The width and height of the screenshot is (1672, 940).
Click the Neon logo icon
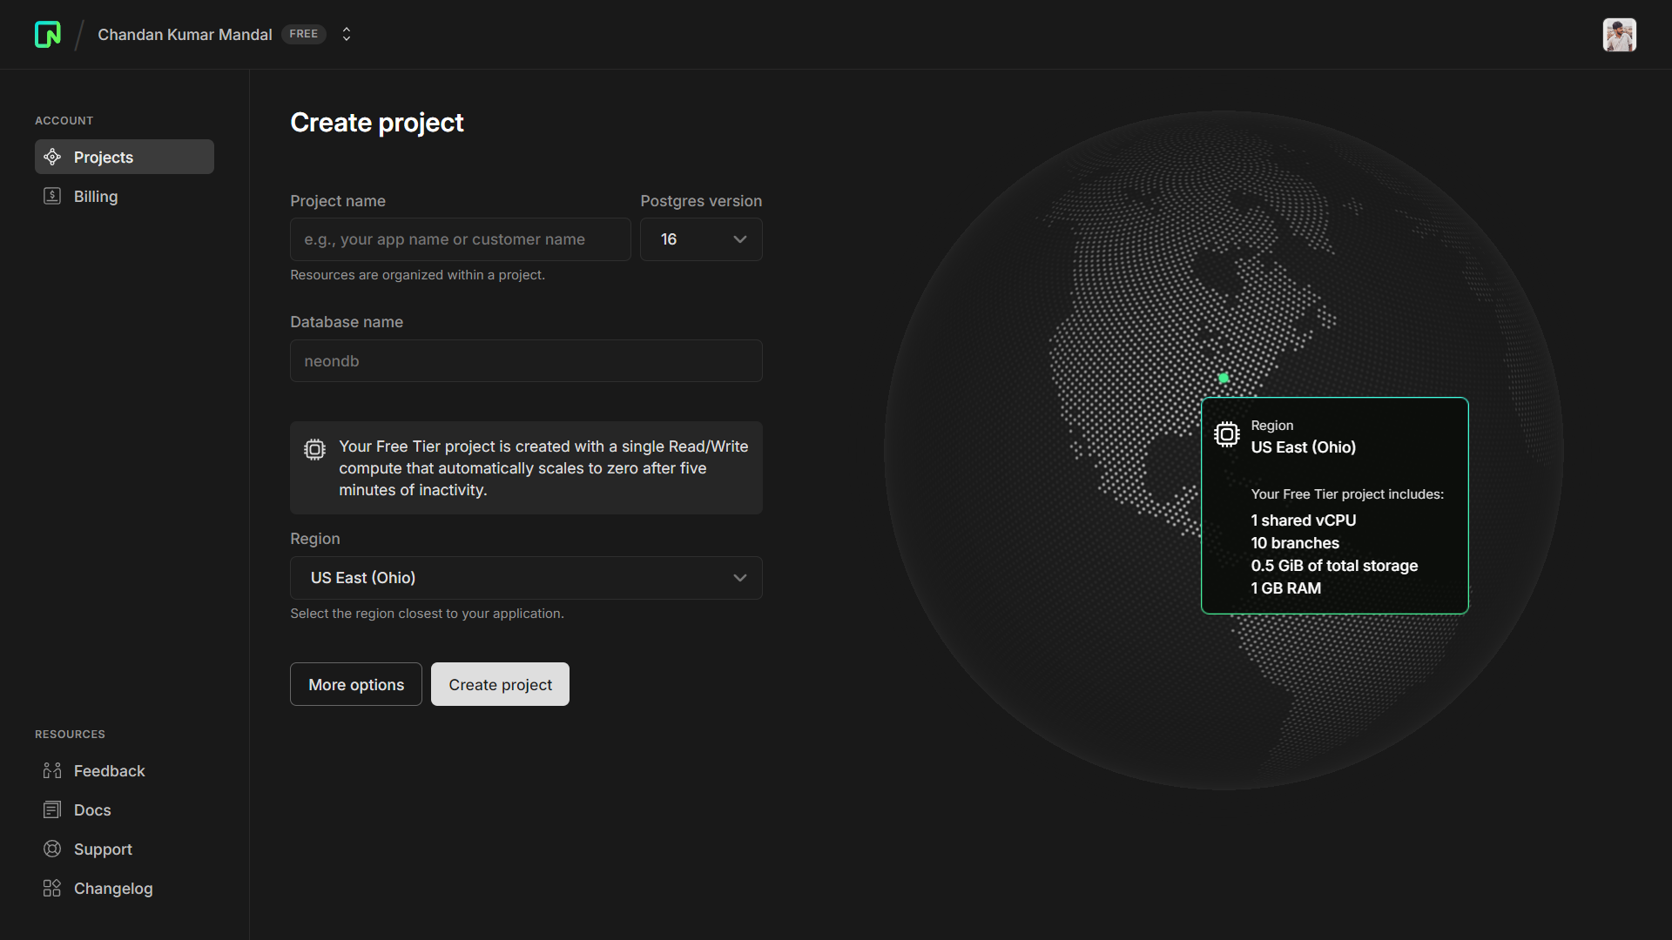point(48,34)
